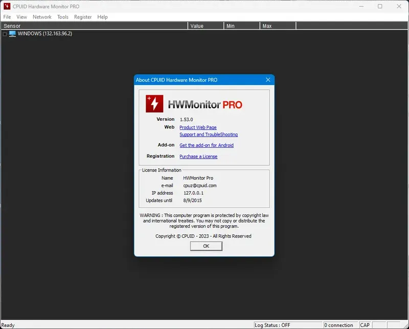This screenshot has height=329, width=409.
Task: Click the Sensor column header
Action: coord(94,26)
